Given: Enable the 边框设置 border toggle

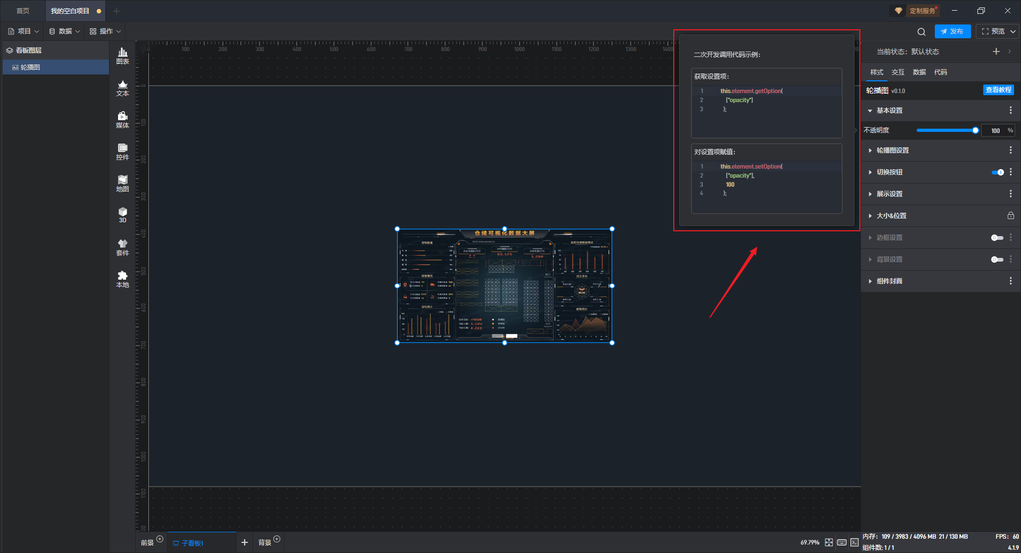Looking at the screenshot, I should [997, 238].
